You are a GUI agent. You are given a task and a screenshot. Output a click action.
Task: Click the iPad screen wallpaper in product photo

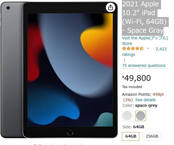[70, 70]
